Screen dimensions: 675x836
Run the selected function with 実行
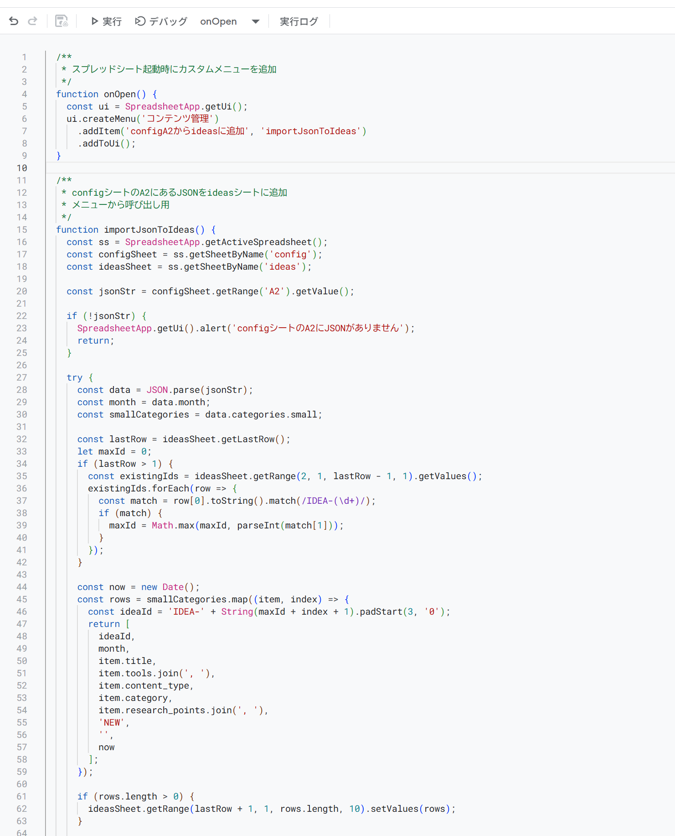tap(106, 21)
